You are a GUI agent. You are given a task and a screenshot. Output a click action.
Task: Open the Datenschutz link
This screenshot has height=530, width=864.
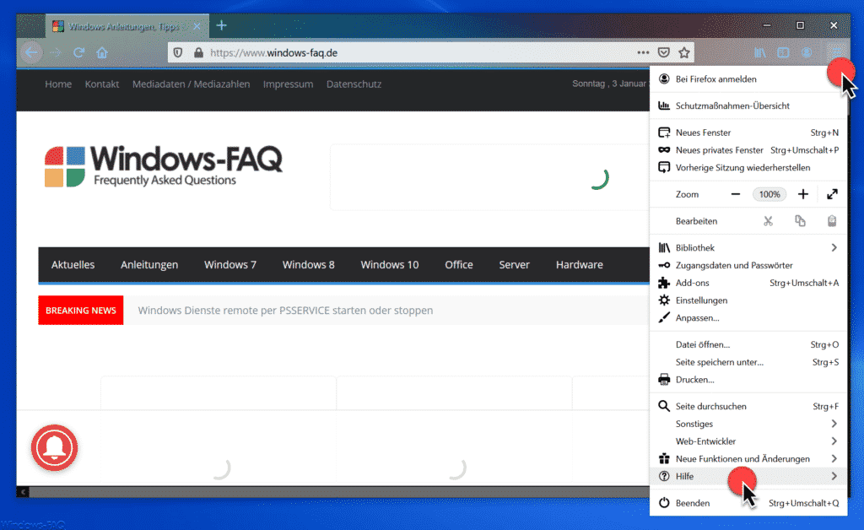coord(354,84)
